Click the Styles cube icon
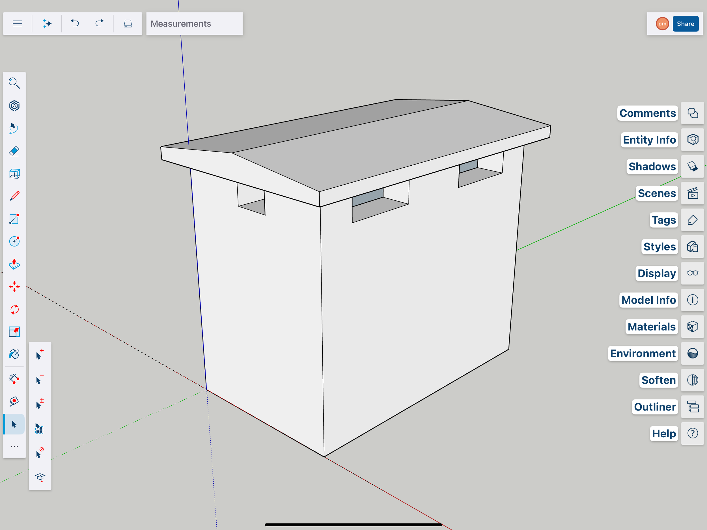 [x=692, y=247]
